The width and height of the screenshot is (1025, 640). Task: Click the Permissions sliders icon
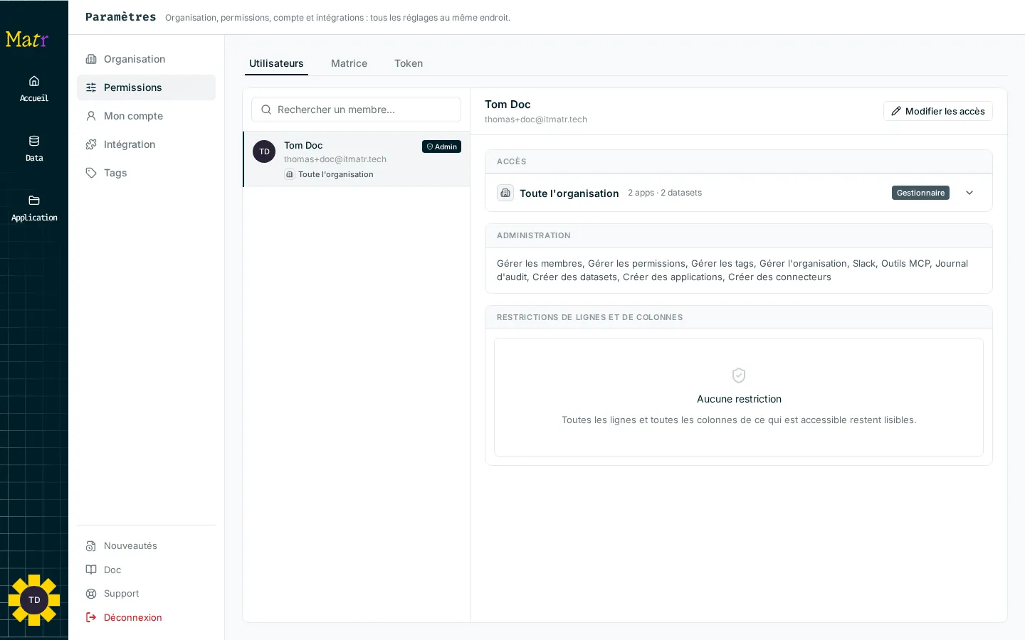pos(91,87)
